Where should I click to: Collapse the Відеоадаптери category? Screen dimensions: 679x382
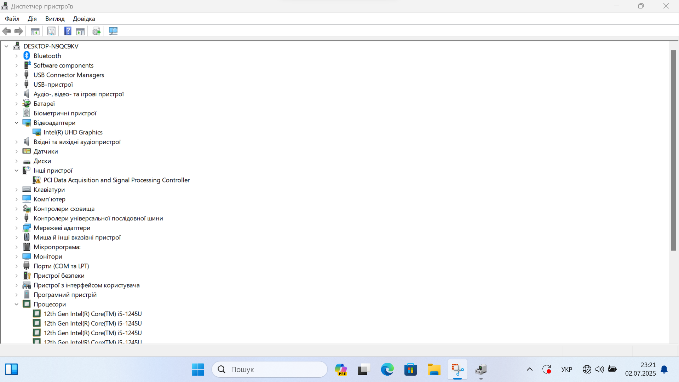coord(17,123)
